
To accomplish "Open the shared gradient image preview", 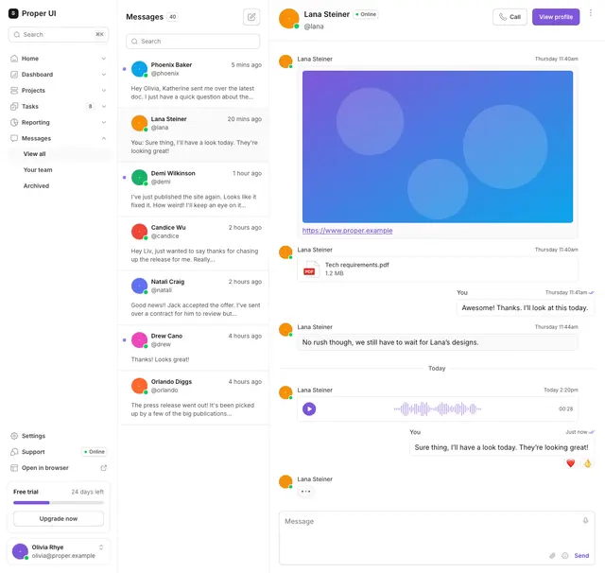I will click(438, 147).
